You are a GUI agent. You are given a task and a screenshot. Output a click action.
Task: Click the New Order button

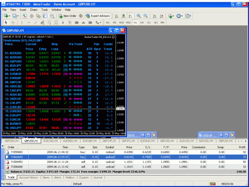coord(67,16)
